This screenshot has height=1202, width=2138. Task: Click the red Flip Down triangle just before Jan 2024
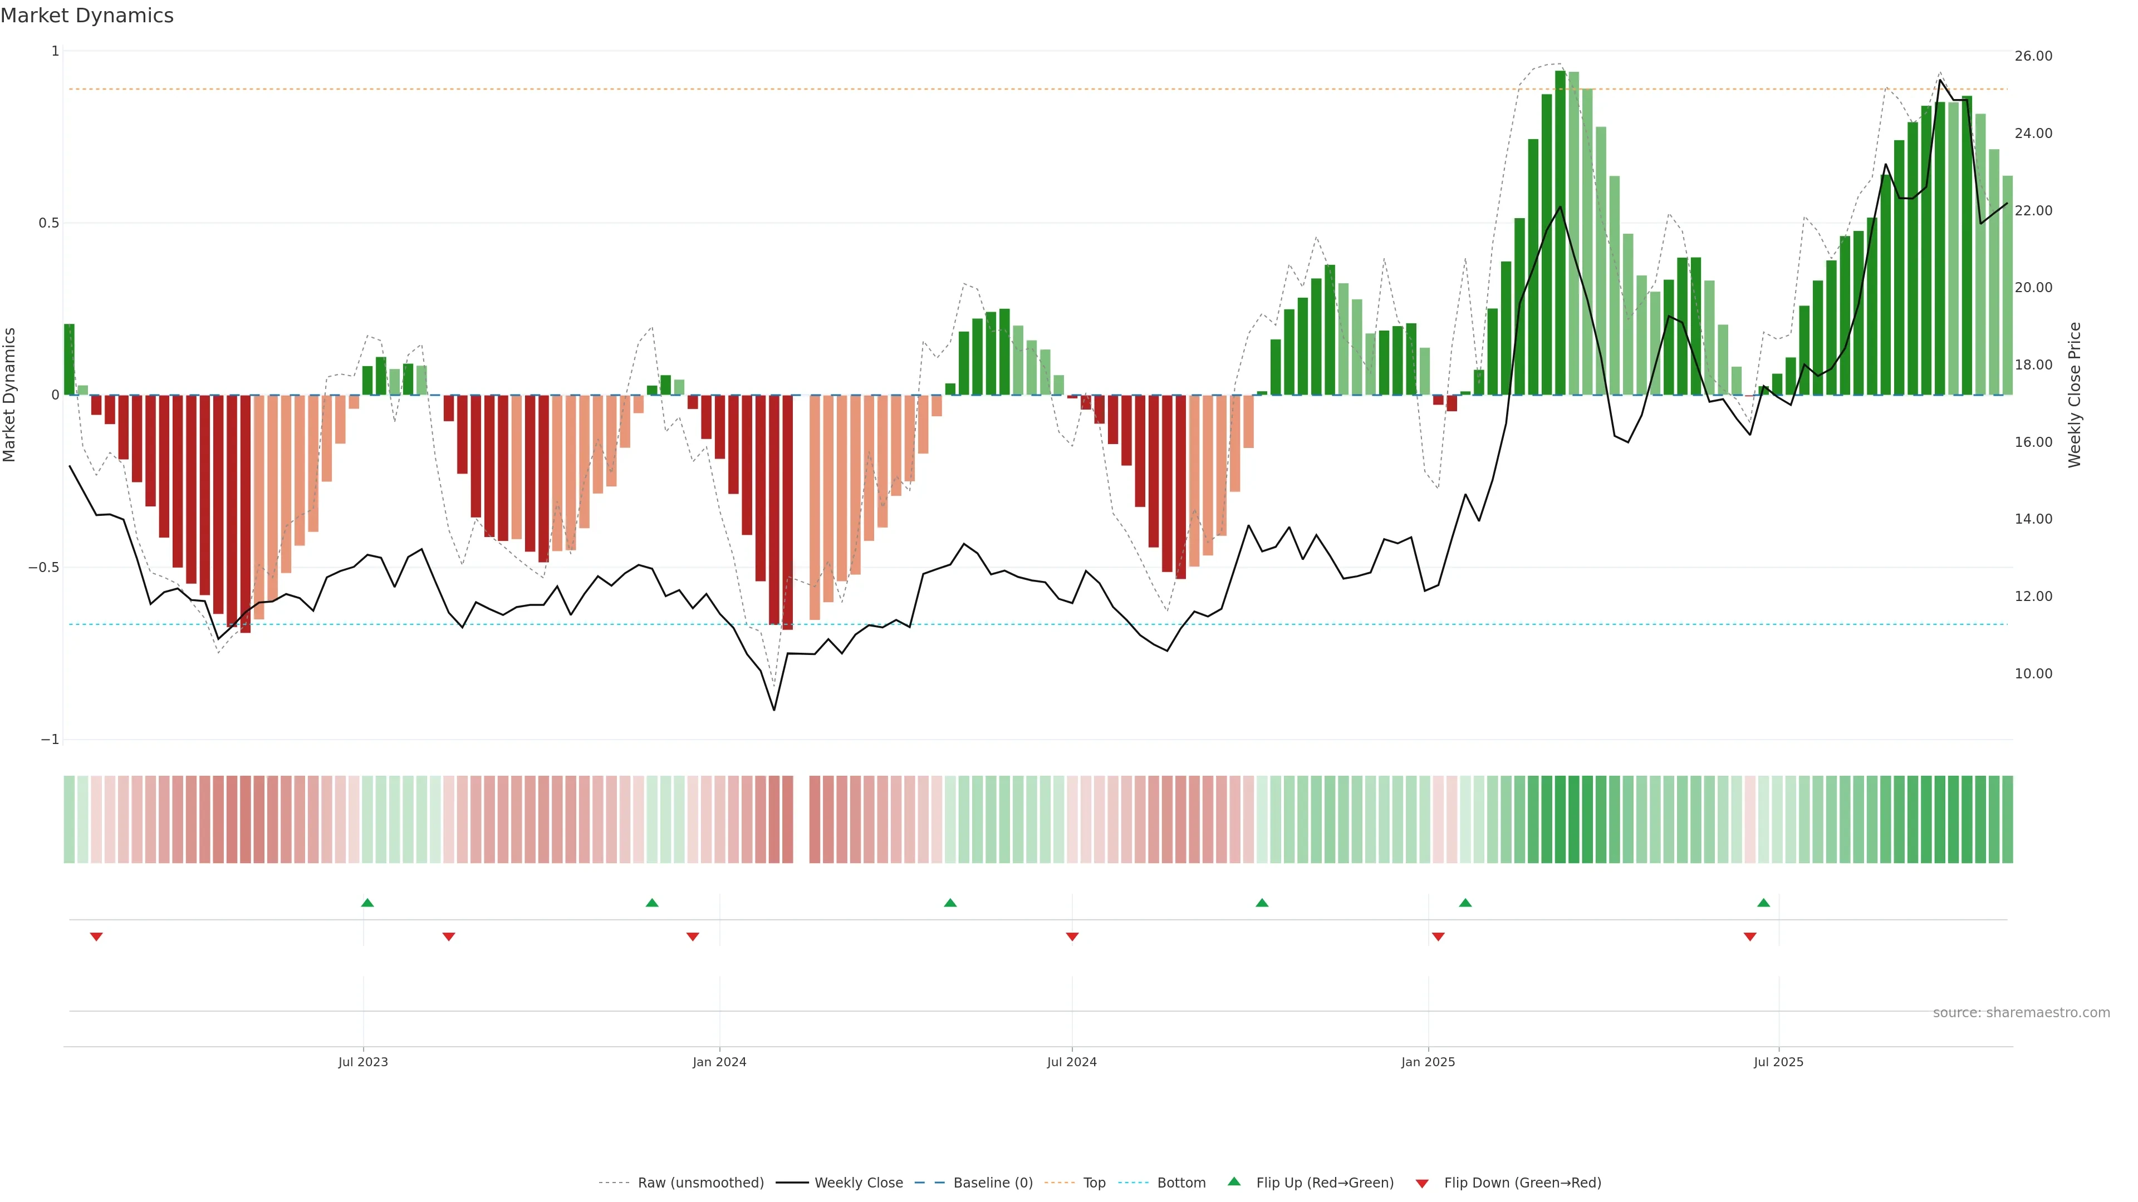pos(693,937)
